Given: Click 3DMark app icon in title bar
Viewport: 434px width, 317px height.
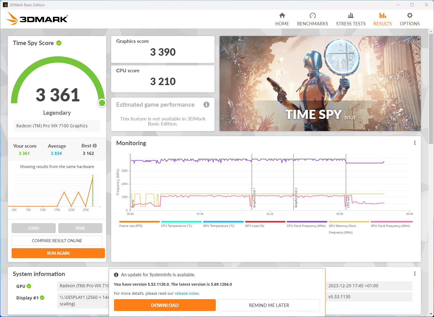Looking at the screenshot, I should (5, 5).
